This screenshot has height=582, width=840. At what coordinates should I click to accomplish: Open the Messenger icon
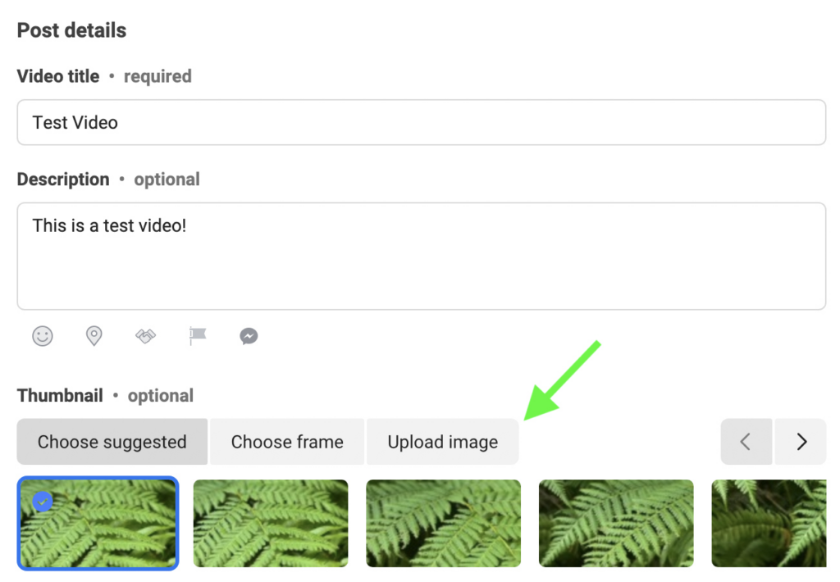[x=248, y=336]
